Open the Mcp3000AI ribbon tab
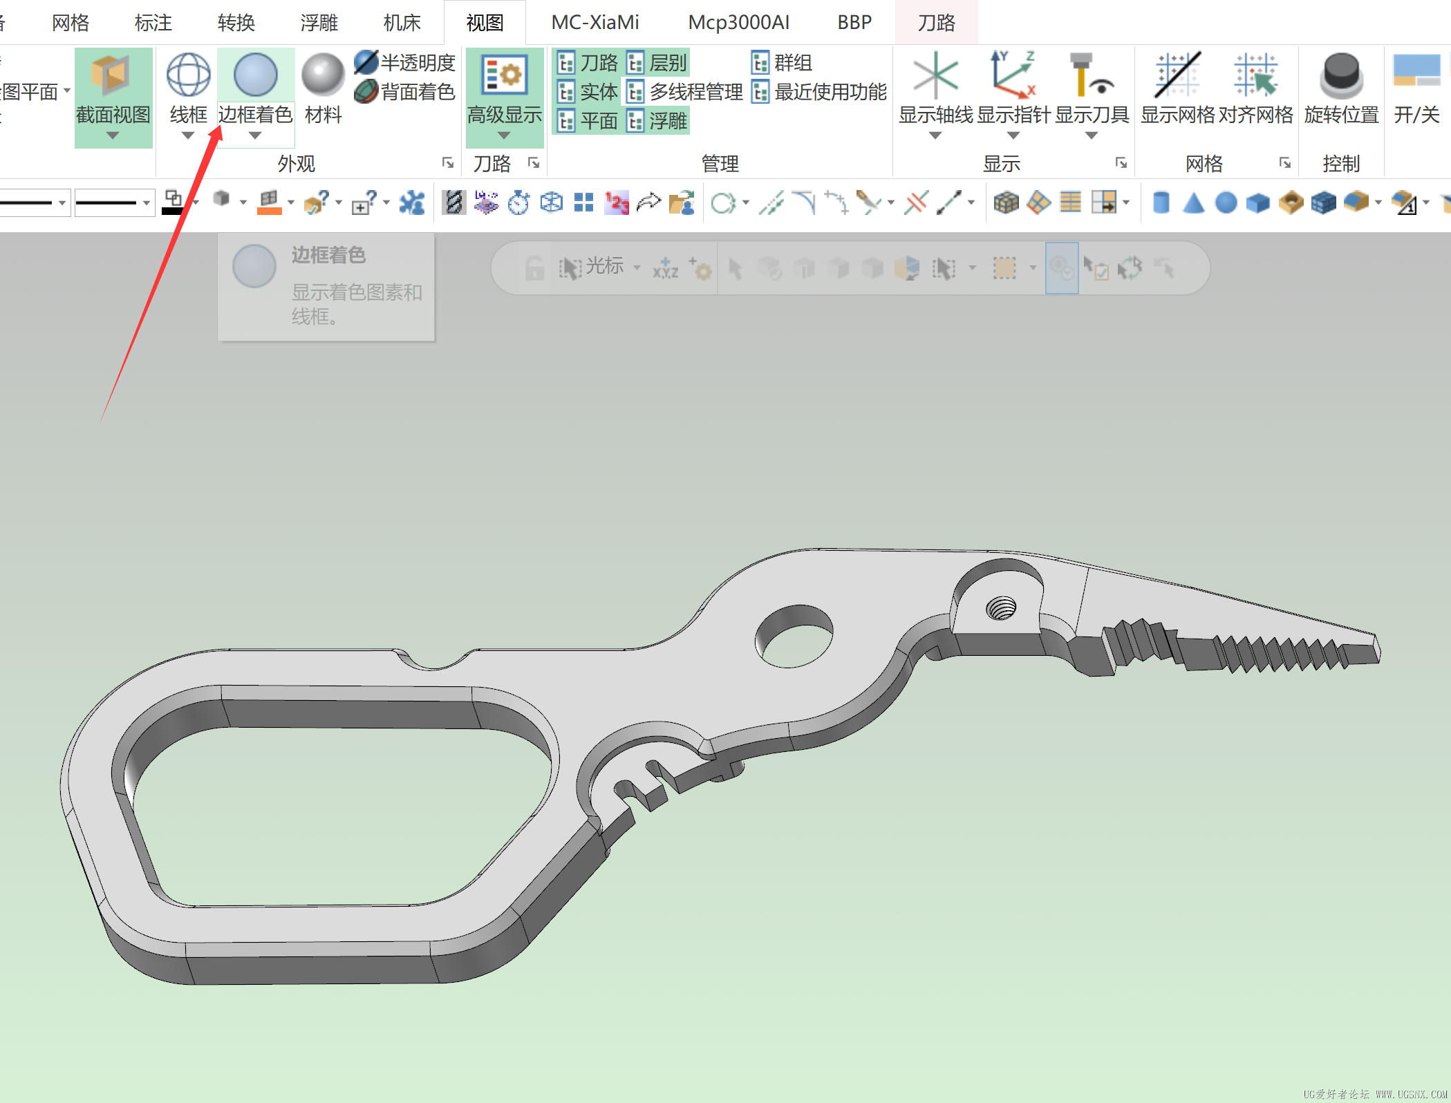This screenshot has height=1103, width=1451. (x=738, y=23)
